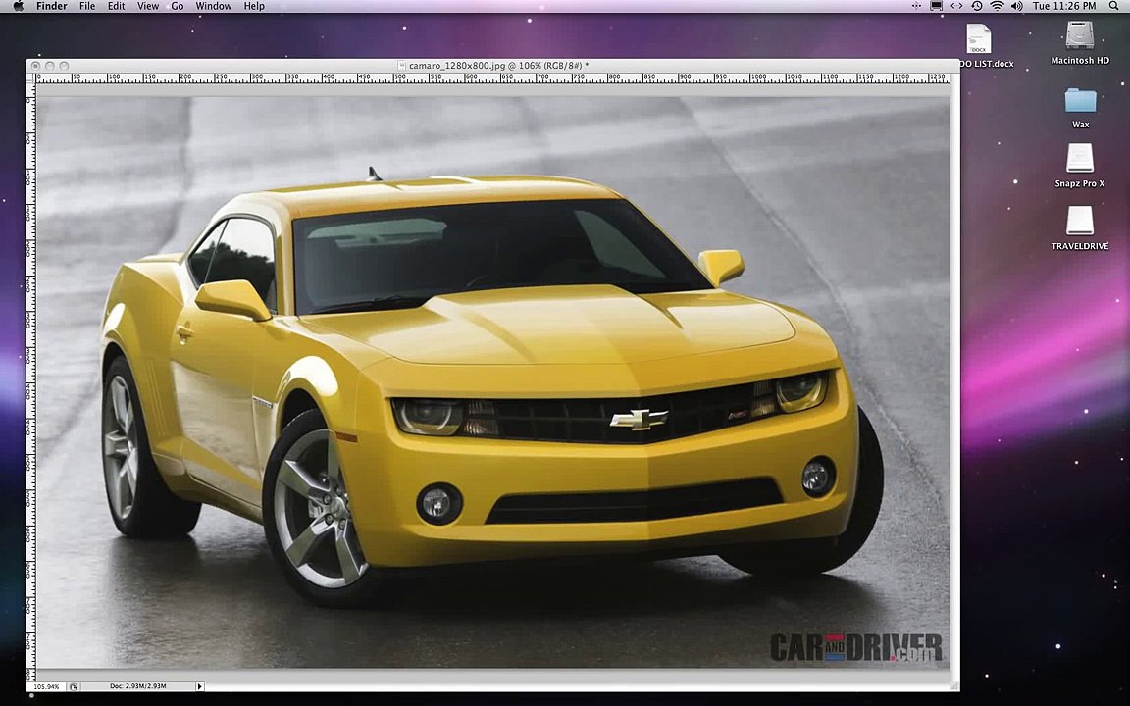Screen dimensions: 1130x706
Task: Click the zoom percentage field 105.94%
Action: click(47, 686)
